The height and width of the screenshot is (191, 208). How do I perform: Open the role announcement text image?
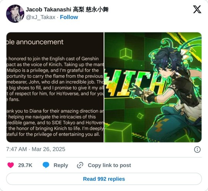55,87
